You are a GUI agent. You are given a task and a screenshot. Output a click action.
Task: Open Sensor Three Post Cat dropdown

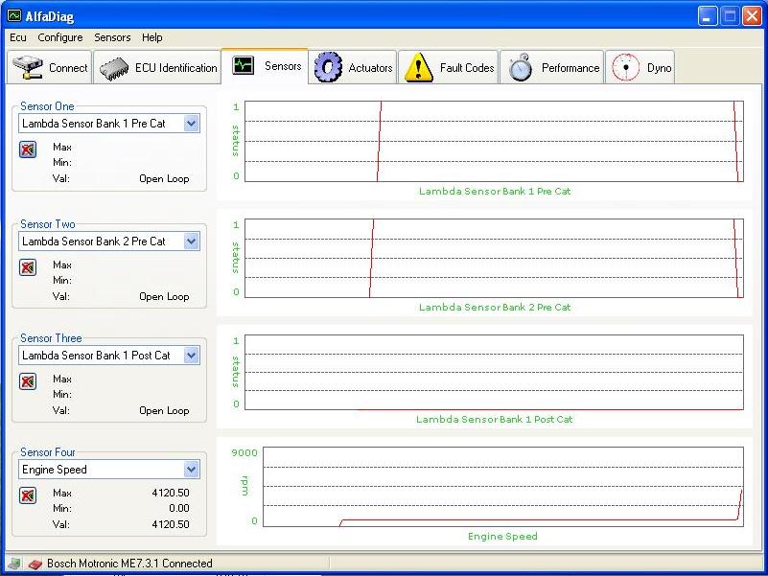(x=191, y=356)
